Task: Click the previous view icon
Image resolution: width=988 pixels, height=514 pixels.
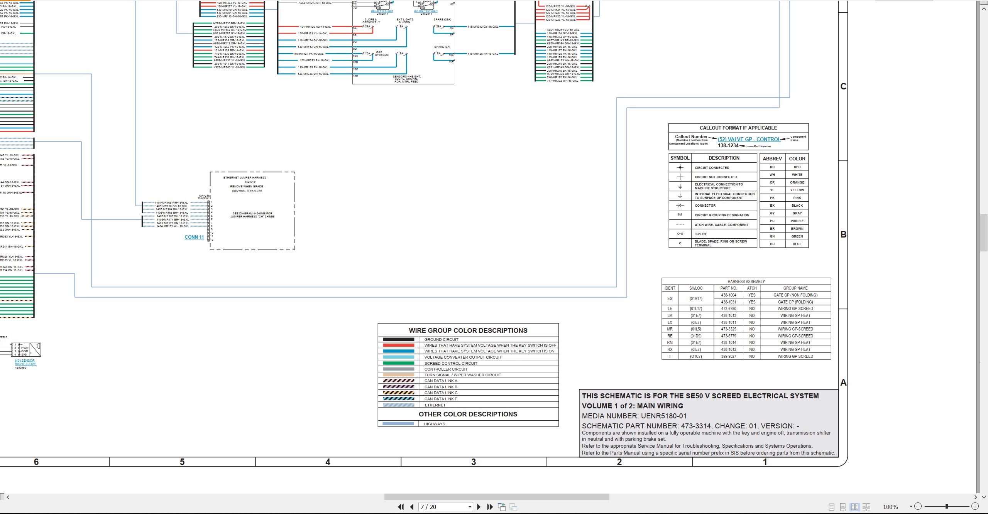Action: [x=502, y=507]
